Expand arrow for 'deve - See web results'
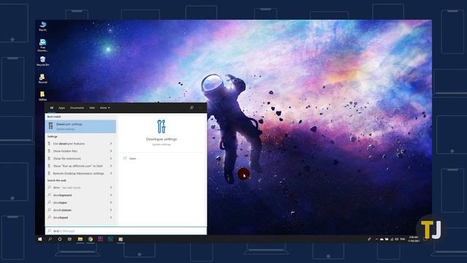 pyautogui.click(x=111, y=188)
